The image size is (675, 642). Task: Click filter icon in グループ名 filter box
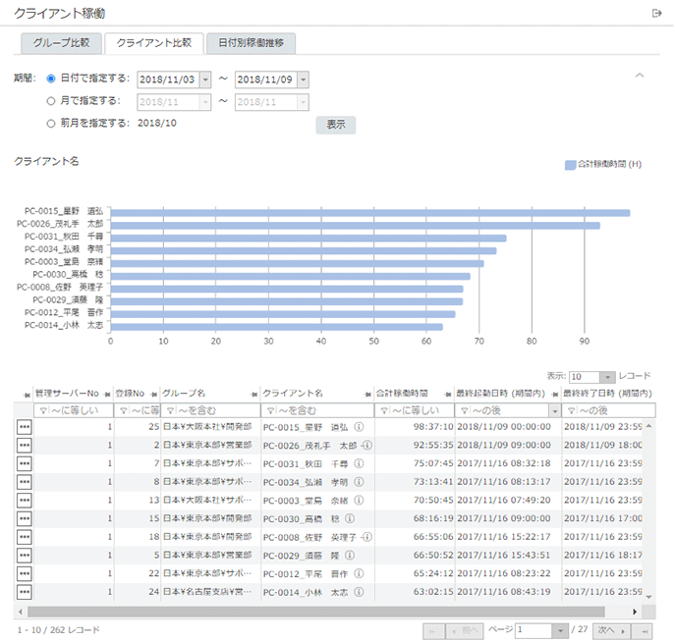[x=170, y=409]
